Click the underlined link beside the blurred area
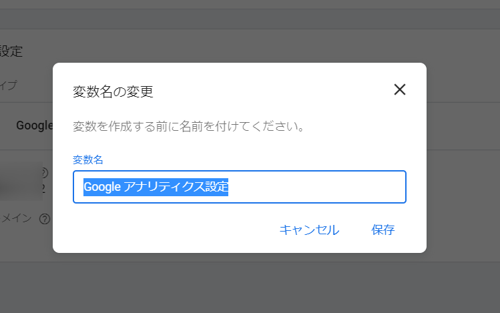This screenshot has height=313, width=500. (43, 189)
